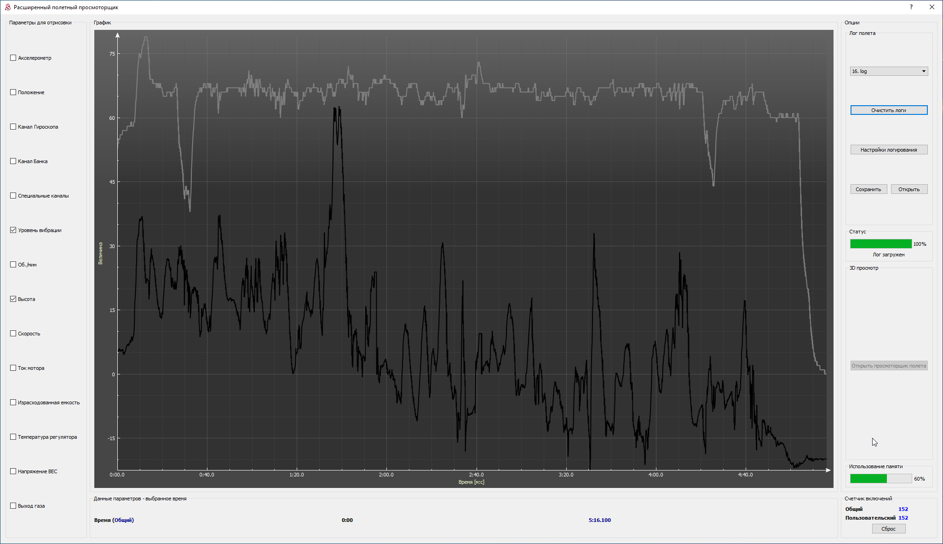The width and height of the screenshot is (943, 544).
Task: Enable Температура регулятора checkbox
Action: pos(13,437)
